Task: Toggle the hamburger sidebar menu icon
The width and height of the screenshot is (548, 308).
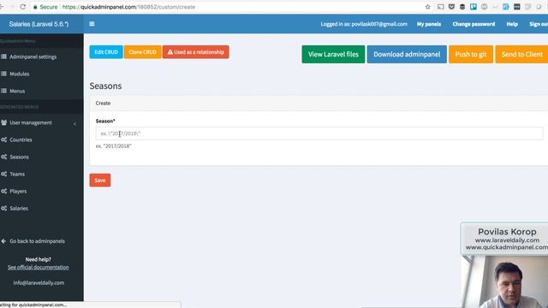Action: (92, 24)
